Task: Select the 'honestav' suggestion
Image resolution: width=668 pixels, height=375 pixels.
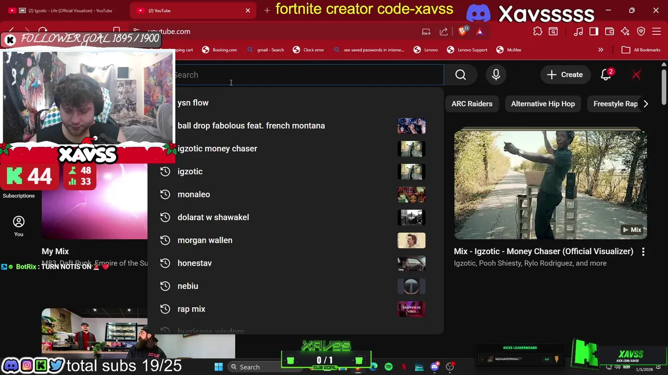Action: (x=194, y=263)
